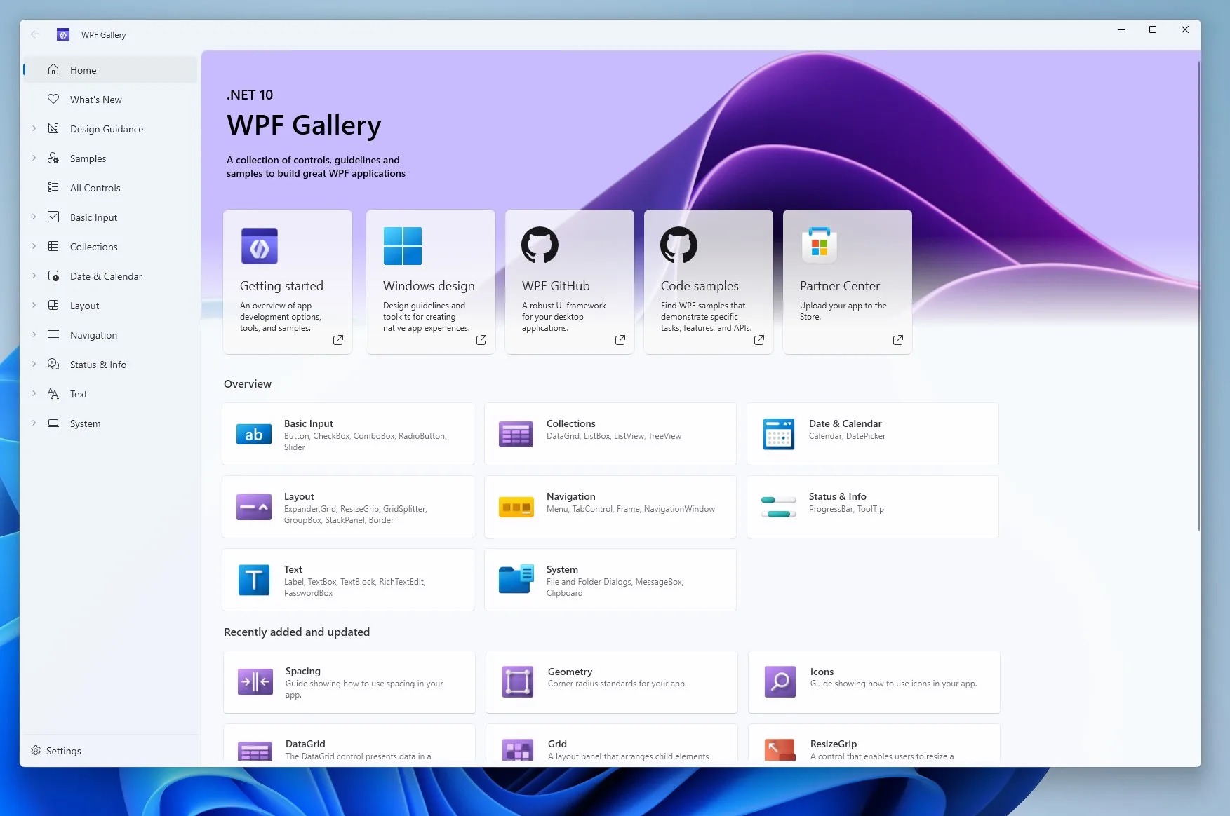
Task: Open What's New page from sidebar
Action: (110, 99)
